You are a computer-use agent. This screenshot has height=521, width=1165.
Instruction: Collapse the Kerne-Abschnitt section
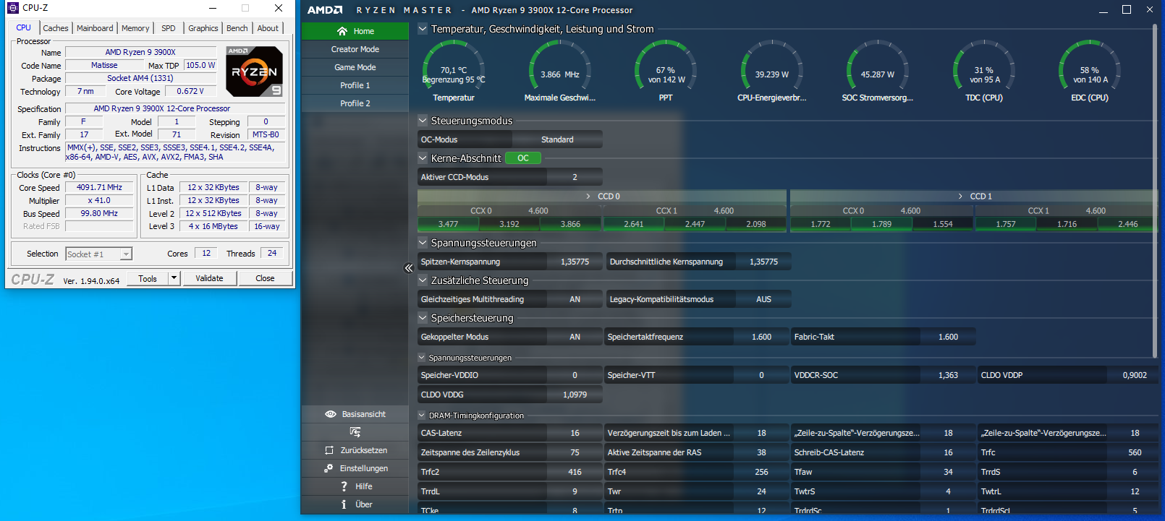tap(423, 158)
